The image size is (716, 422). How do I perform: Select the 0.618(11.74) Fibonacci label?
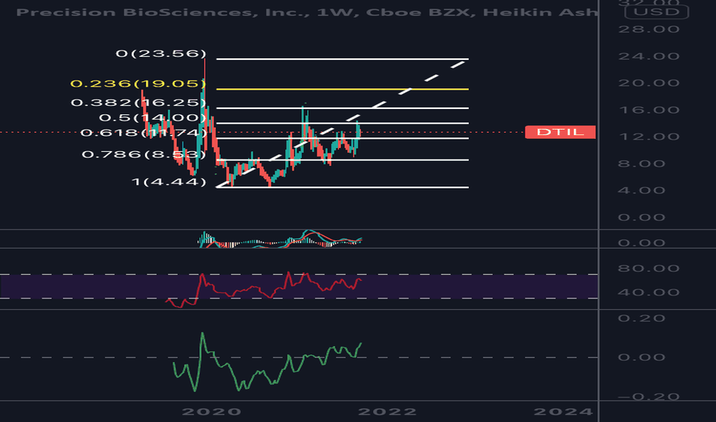tap(144, 133)
